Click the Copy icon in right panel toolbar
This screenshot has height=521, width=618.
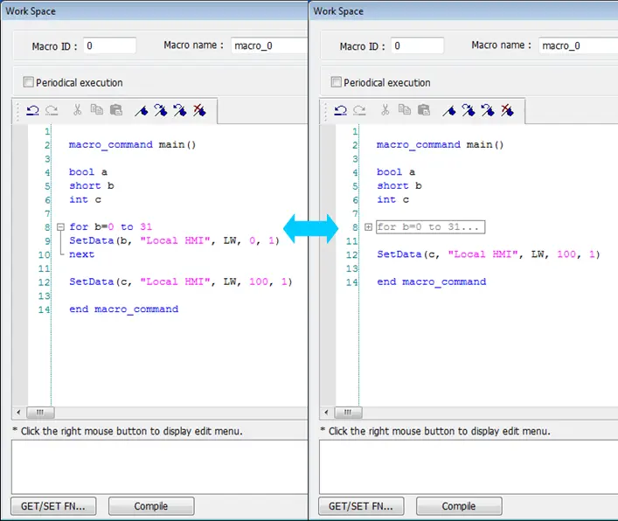405,109
